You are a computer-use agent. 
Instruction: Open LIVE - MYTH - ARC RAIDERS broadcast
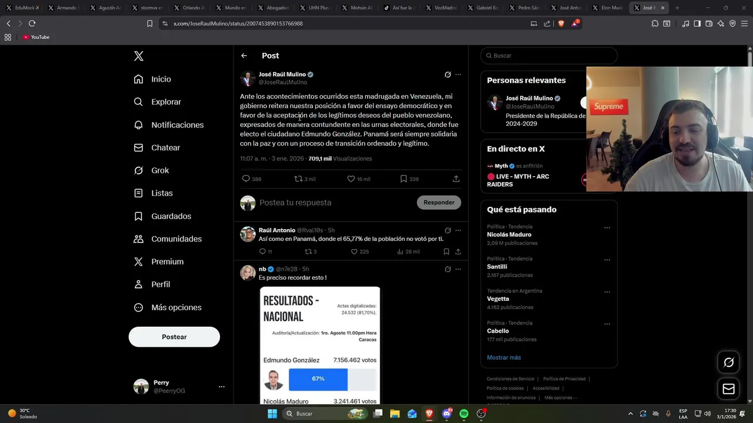pos(518,180)
